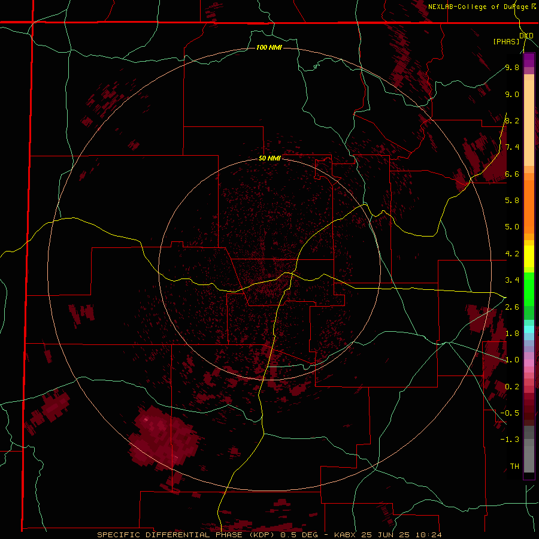Select the 50 NMI range ring label
The image size is (539, 539).
tap(269, 159)
